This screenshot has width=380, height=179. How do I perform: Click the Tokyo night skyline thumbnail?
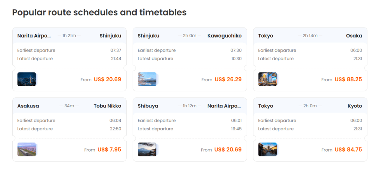point(27,79)
